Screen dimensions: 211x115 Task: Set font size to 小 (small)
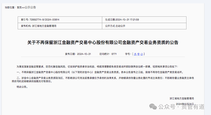142,54
